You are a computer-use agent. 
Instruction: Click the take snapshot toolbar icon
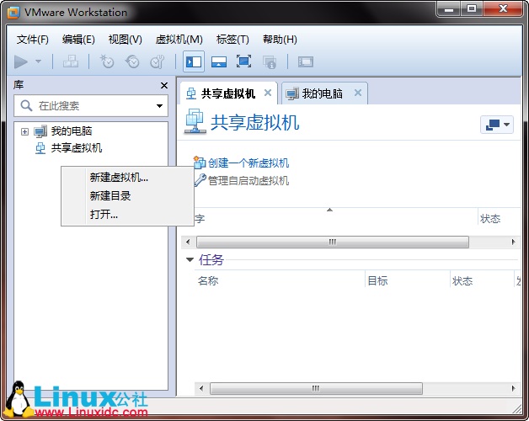pos(107,61)
